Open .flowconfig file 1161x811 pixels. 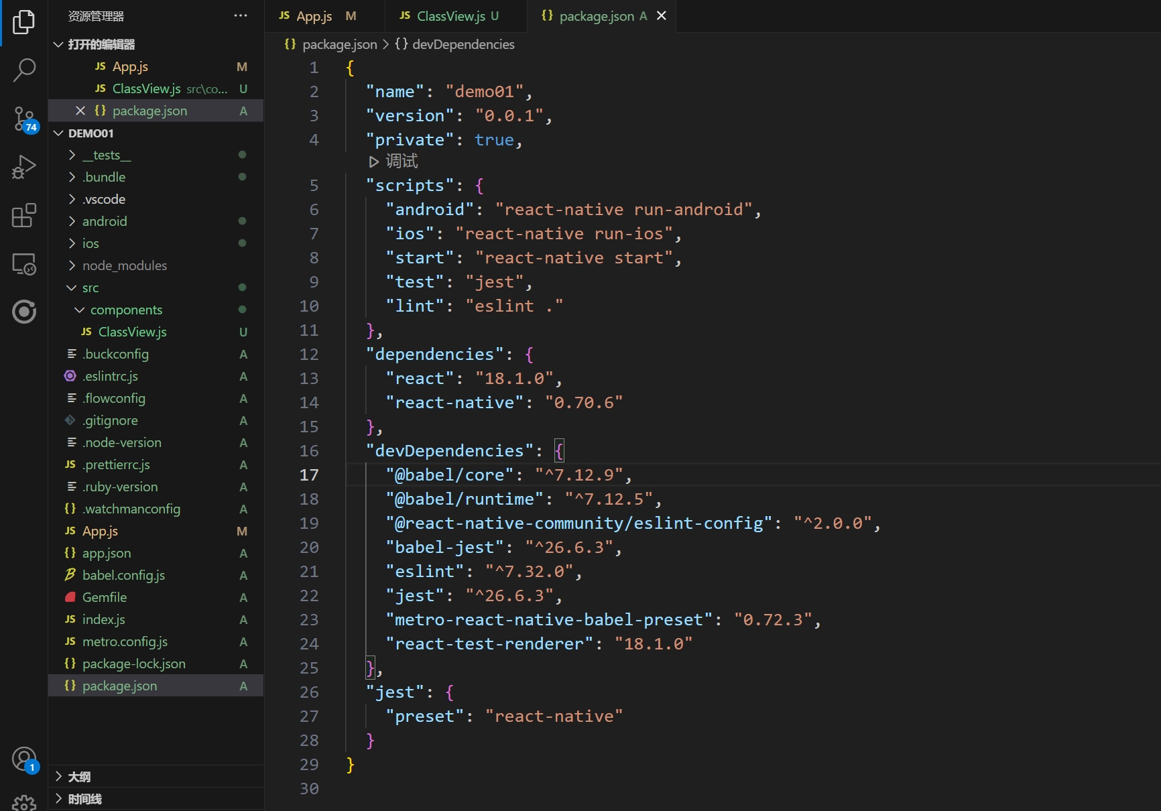coord(156,398)
